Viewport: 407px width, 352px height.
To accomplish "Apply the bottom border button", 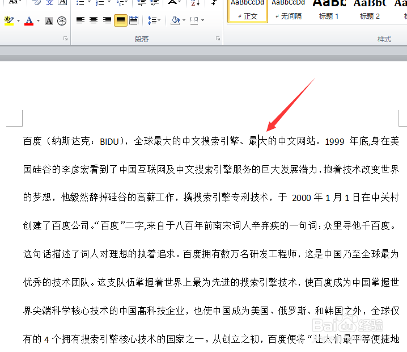I will click(x=194, y=20).
